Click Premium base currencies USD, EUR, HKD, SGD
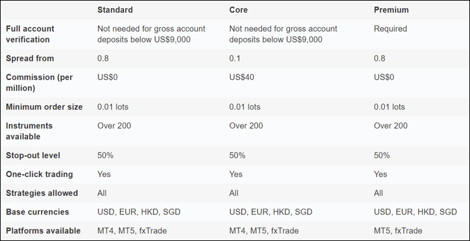This screenshot has height=241, width=470. pos(415,212)
